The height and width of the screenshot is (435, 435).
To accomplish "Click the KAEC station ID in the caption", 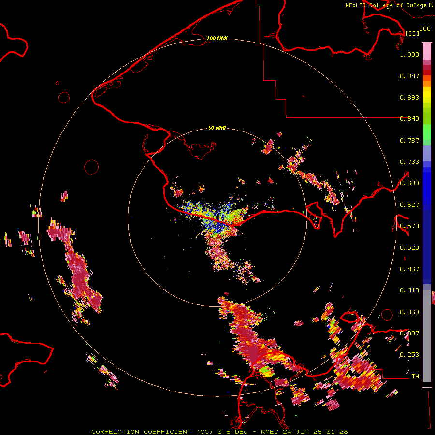I will click(x=270, y=432).
